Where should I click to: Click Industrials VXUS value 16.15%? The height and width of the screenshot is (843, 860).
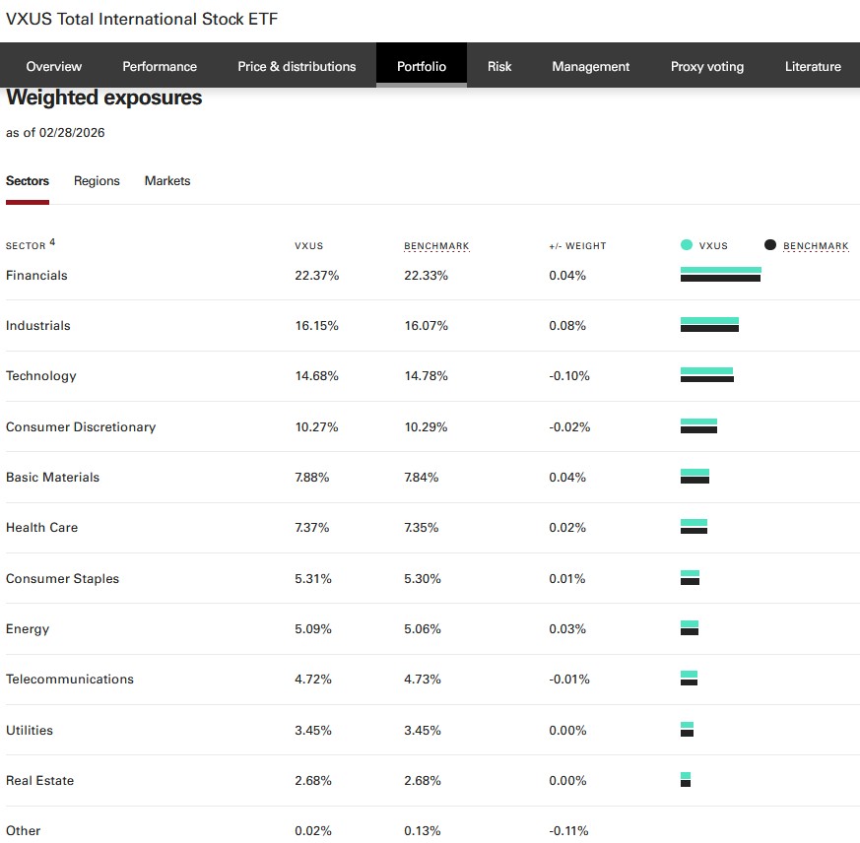316,326
